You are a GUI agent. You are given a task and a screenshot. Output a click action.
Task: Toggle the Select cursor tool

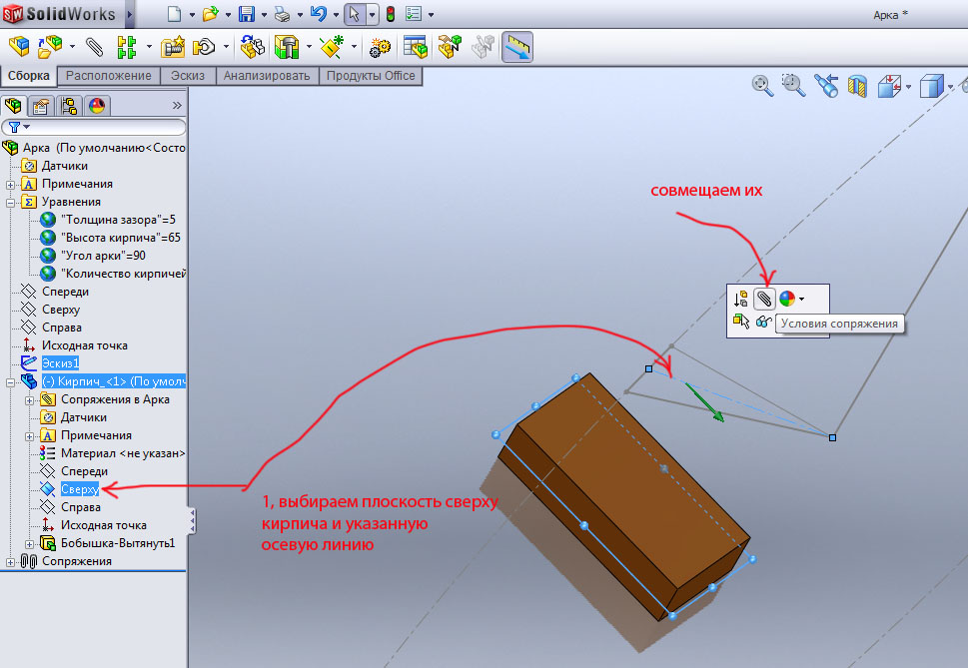tap(354, 14)
